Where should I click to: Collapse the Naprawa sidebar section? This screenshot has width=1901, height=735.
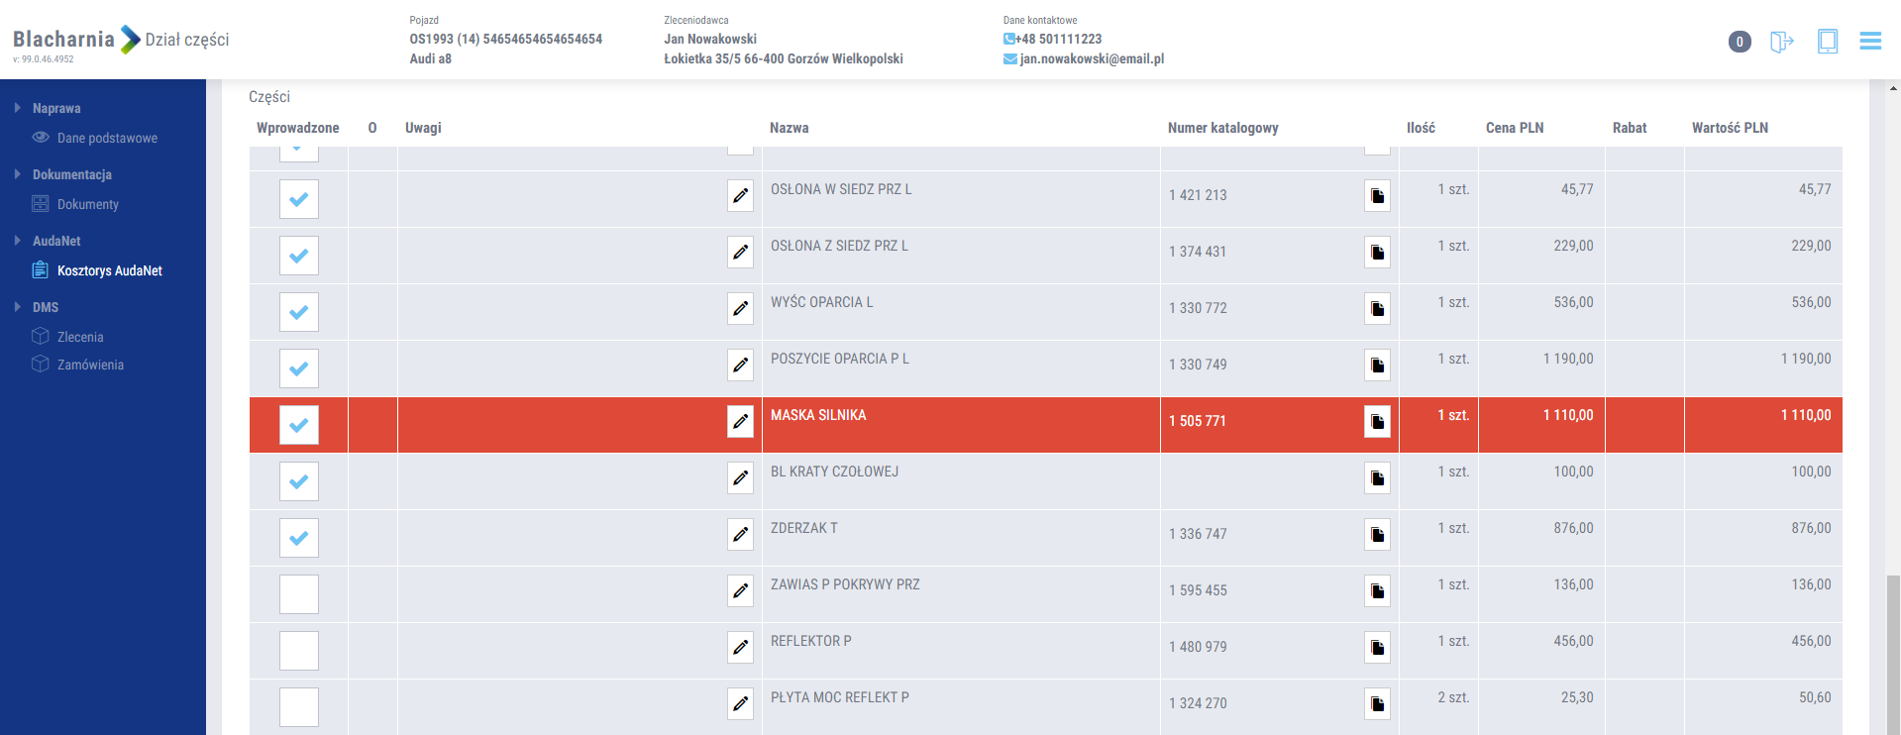click(18, 108)
